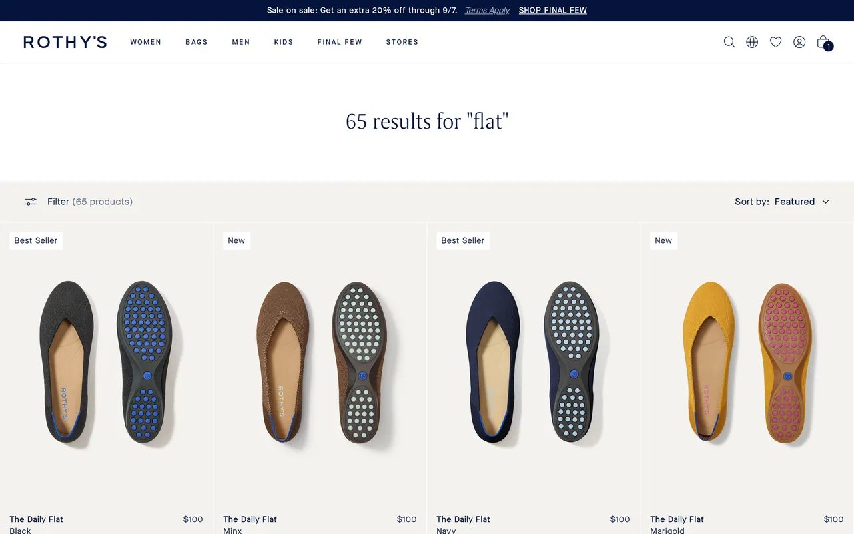Expand the Sort by Featured dropdown
854x534 pixels.
(782, 202)
